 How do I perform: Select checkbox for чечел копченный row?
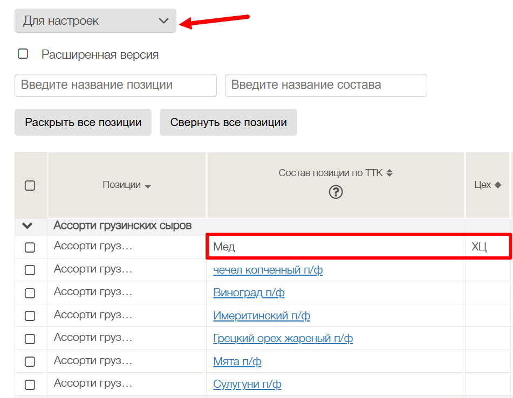click(x=30, y=270)
